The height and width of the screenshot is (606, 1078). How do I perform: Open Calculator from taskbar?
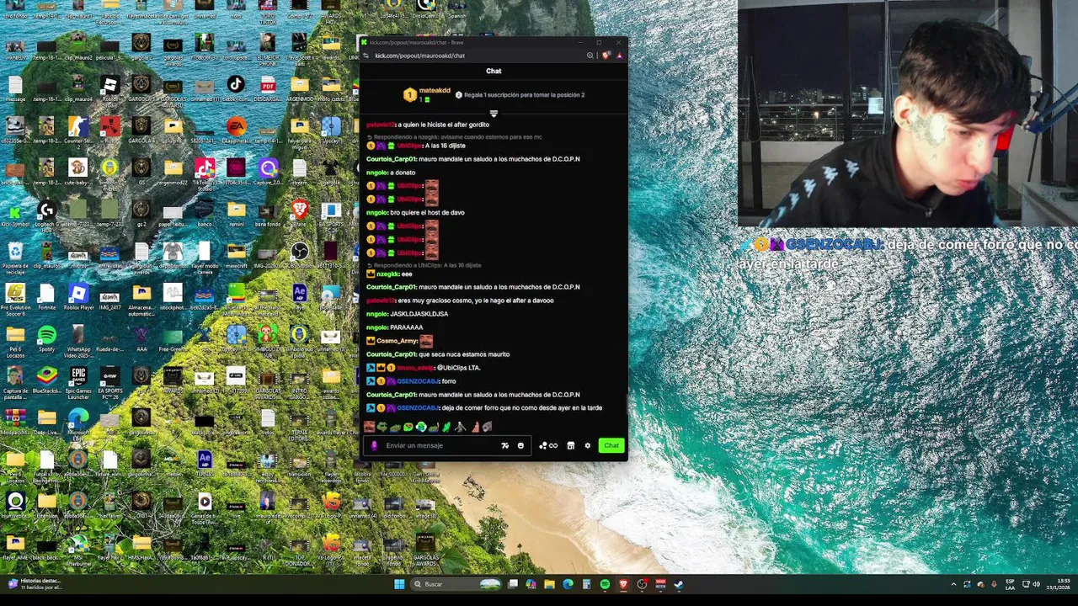click(x=586, y=584)
